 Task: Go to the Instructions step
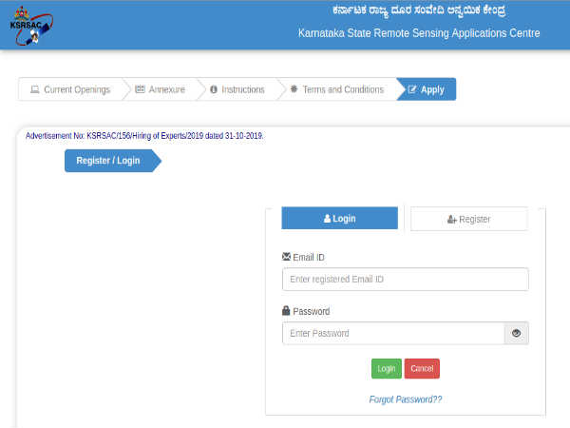point(242,90)
